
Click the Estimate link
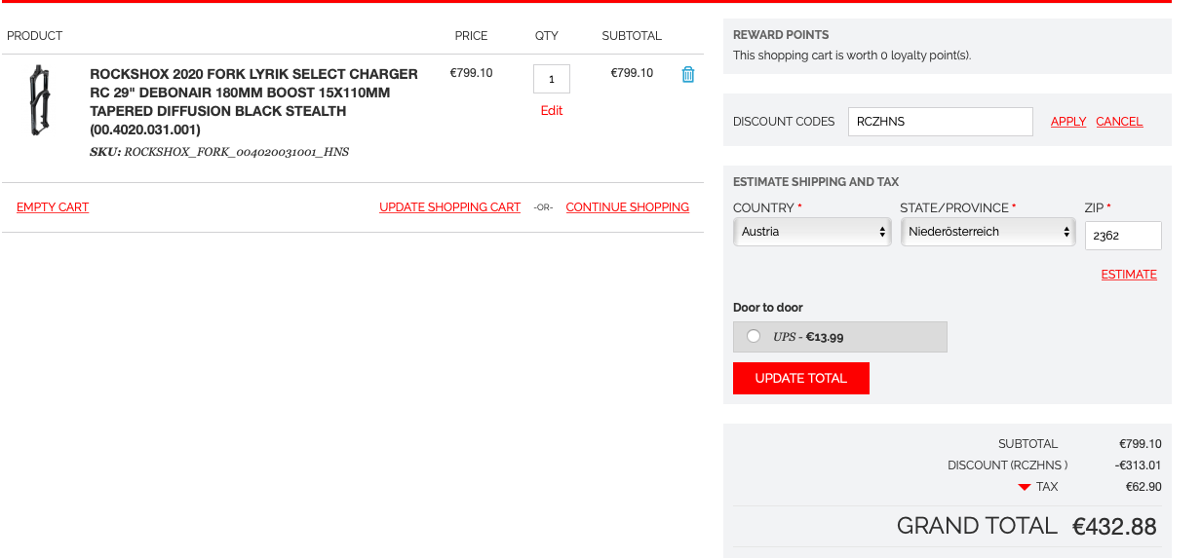1129,275
